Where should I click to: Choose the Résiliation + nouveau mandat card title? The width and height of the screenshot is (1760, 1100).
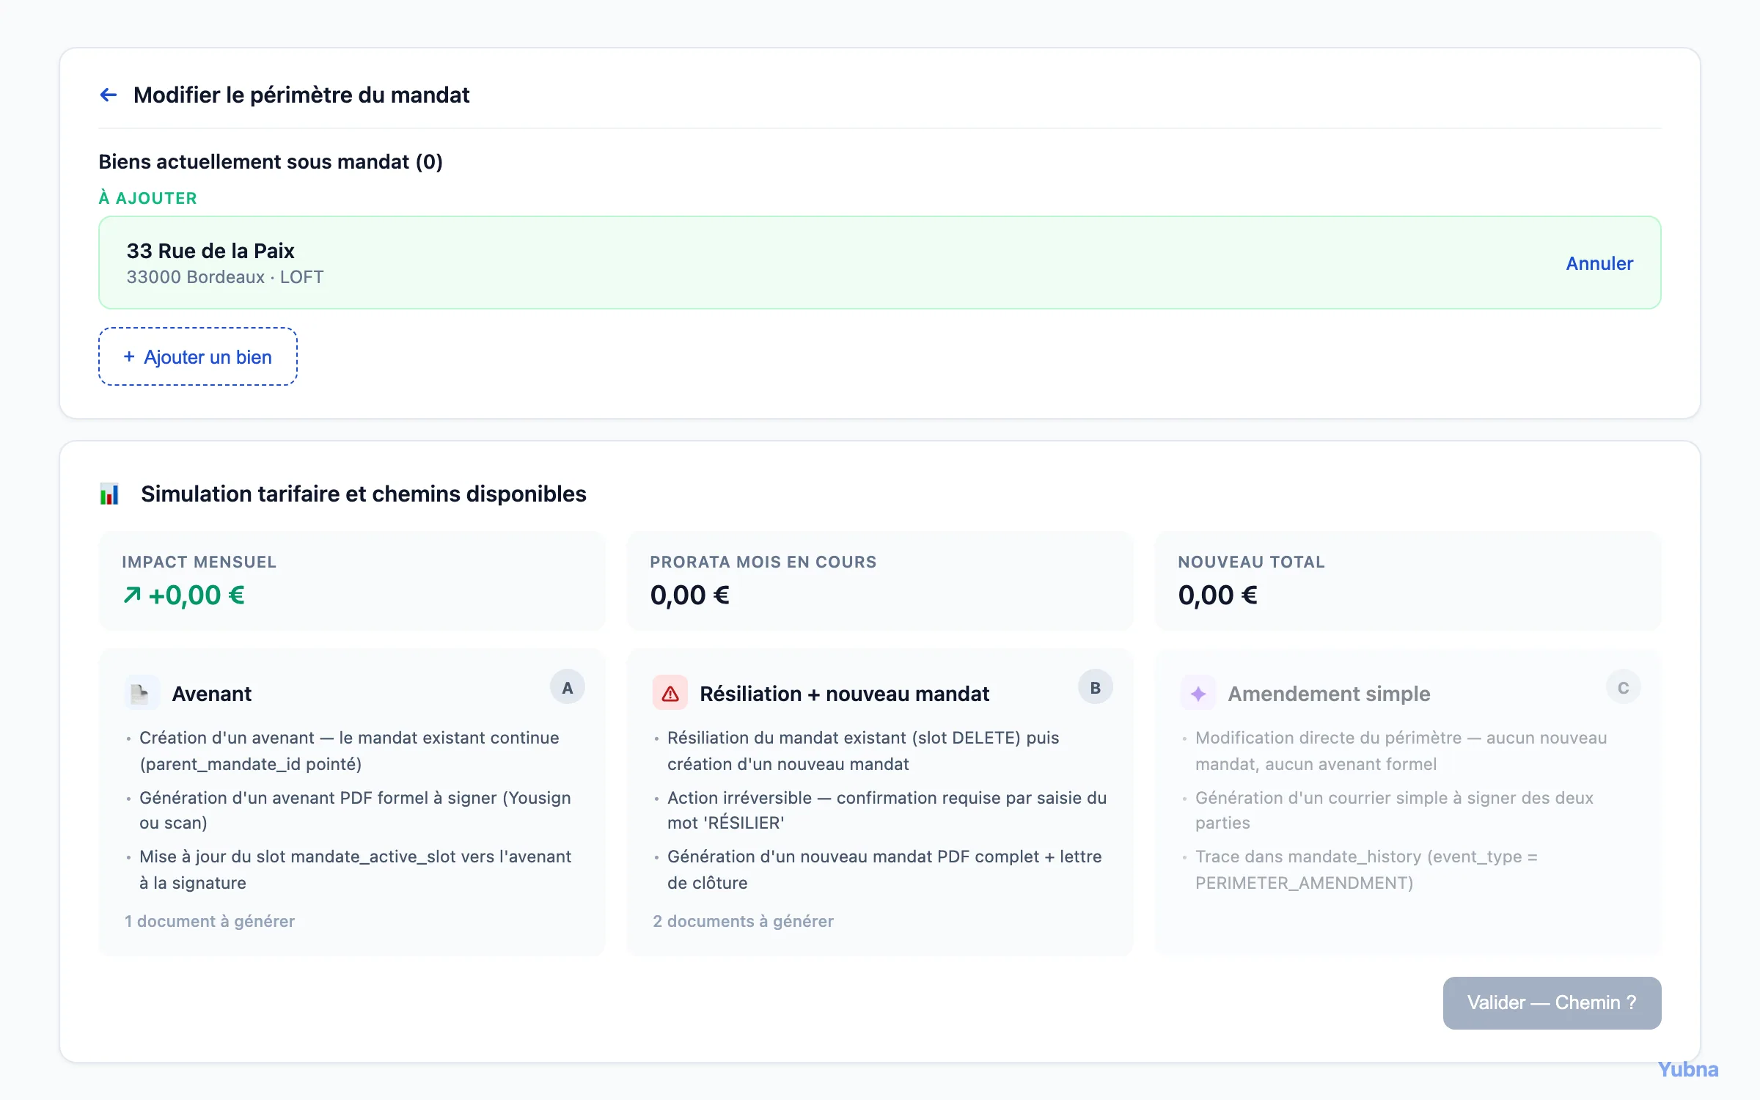pos(844,693)
